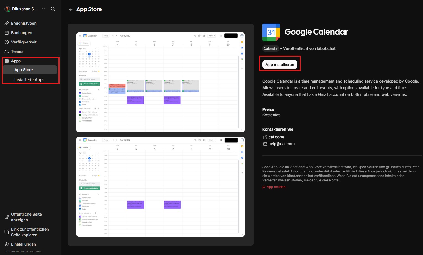Click the Buchungen calendar icon
Image resolution: width=423 pixels, height=255 pixels.
(x=7, y=33)
